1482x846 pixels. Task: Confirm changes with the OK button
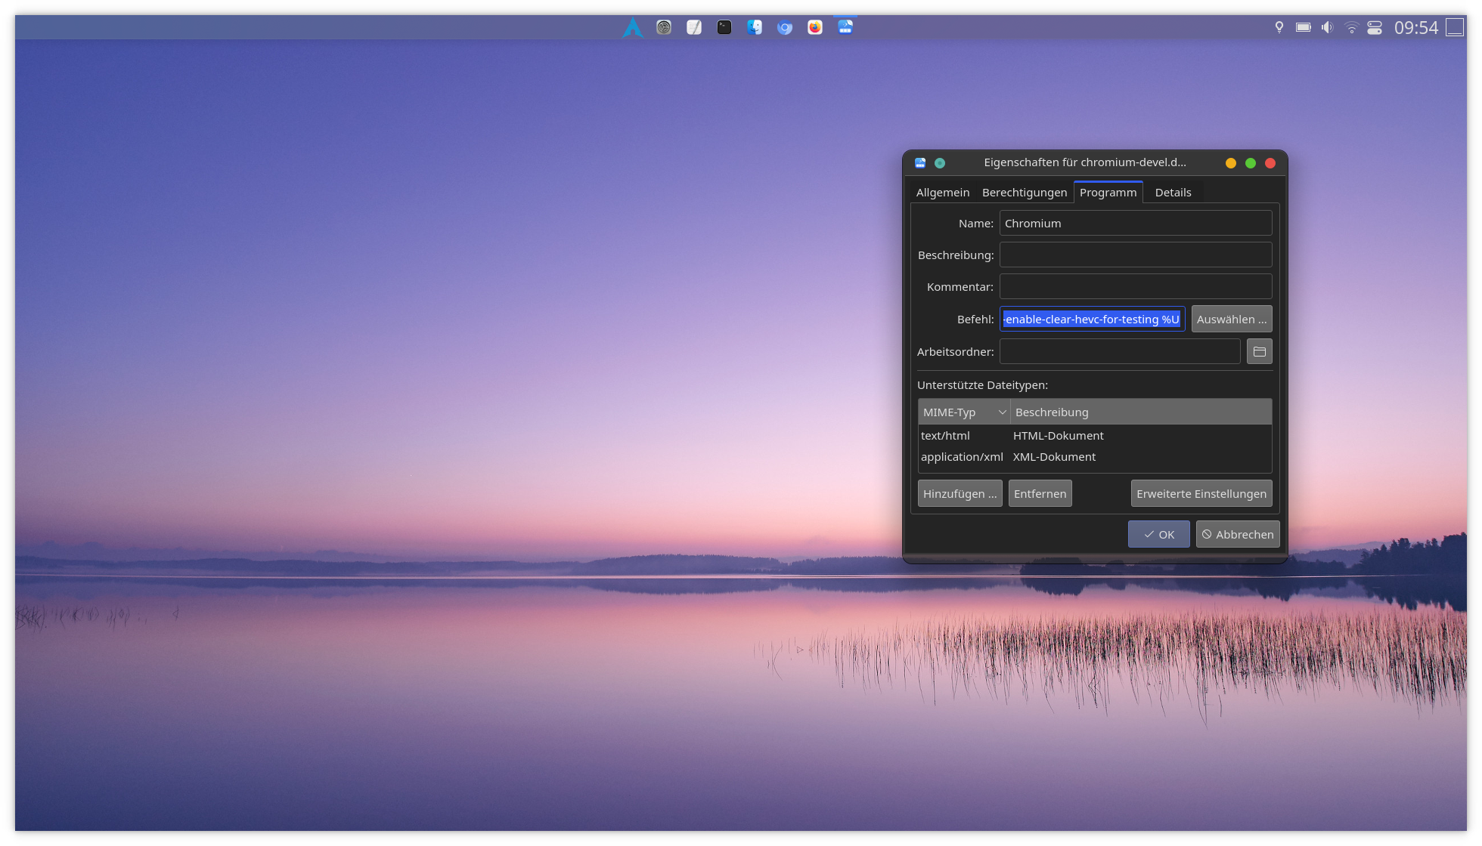pos(1158,534)
